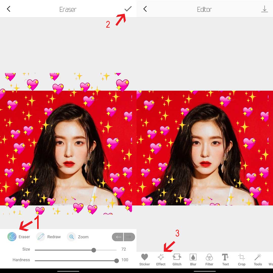The width and height of the screenshot is (273, 273).
Task: Redo the eraser stroke
Action: (129, 237)
